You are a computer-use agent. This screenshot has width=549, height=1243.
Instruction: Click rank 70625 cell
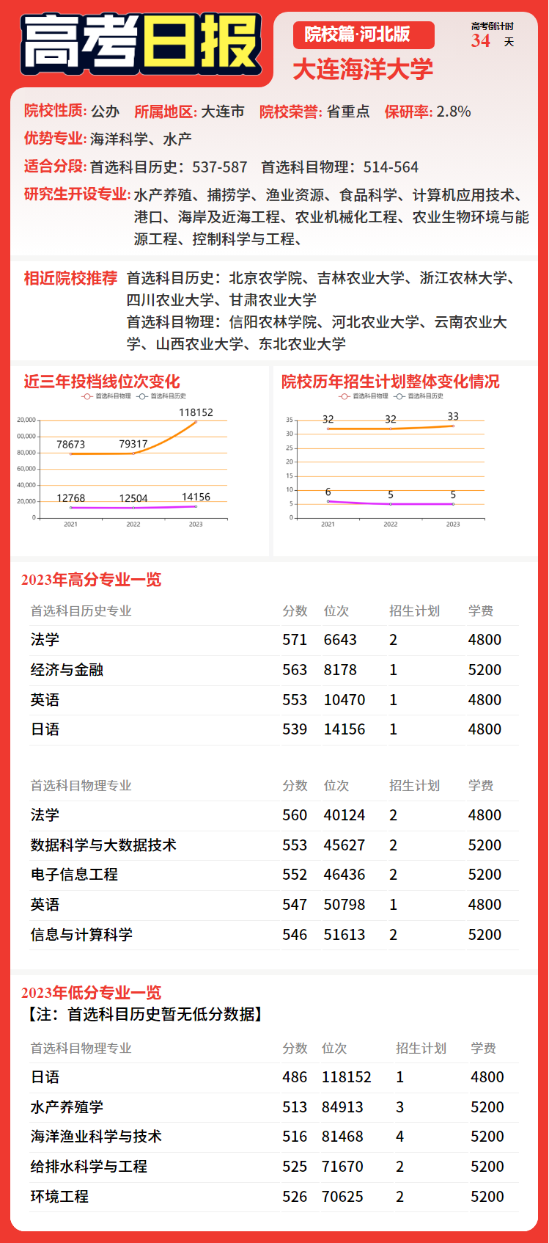pos(342,1197)
